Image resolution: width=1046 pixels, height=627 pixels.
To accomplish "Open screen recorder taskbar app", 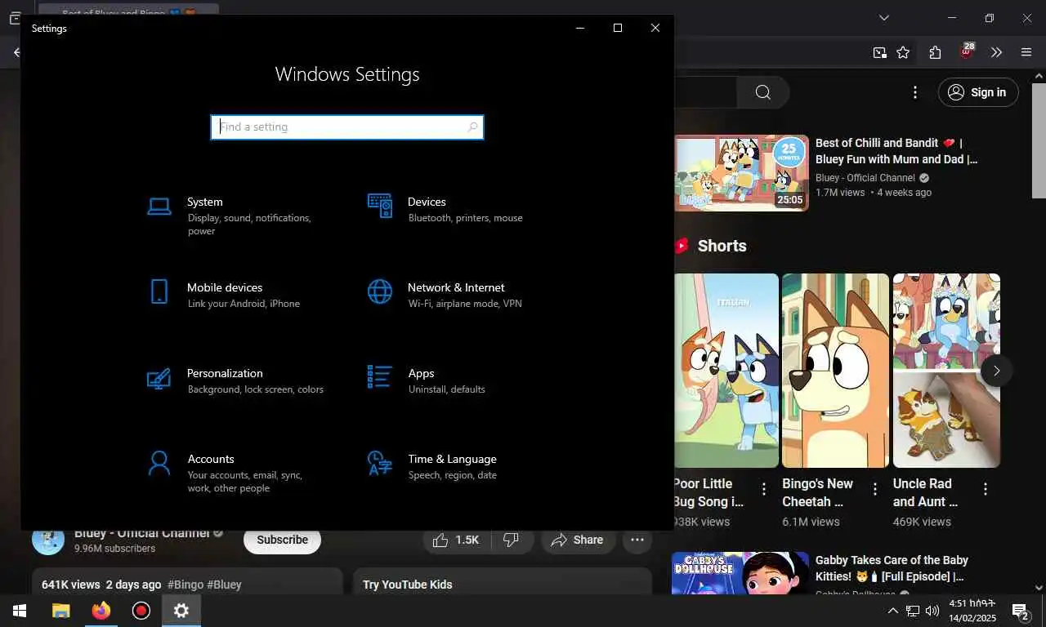I will coord(141,611).
